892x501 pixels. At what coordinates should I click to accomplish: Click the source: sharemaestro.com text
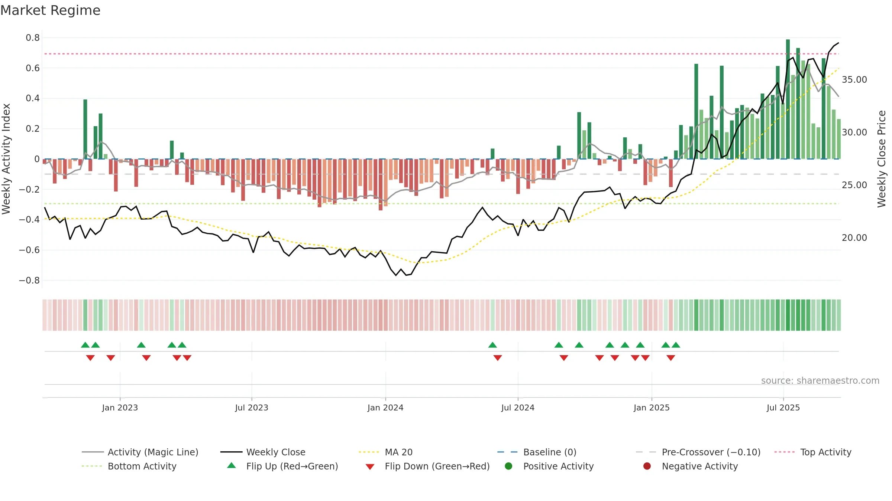(820, 380)
